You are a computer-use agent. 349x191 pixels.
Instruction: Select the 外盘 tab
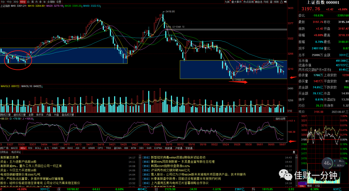[x=57, y=115]
